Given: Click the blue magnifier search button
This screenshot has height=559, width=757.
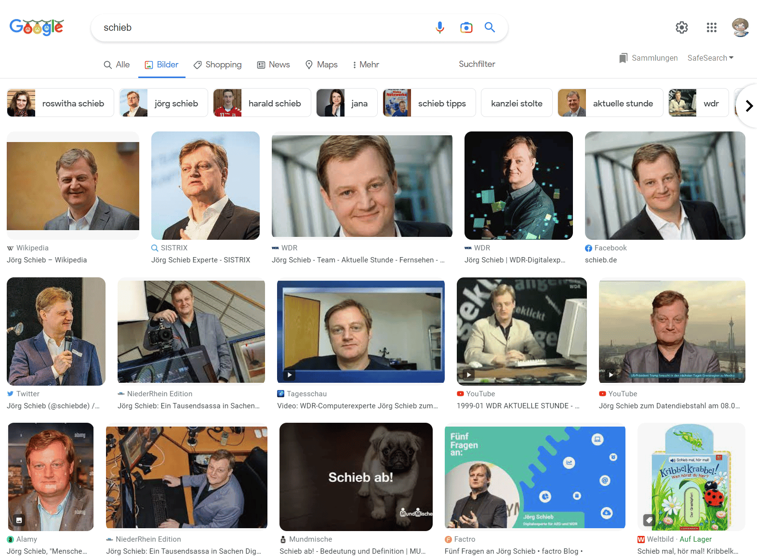Looking at the screenshot, I should (490, 27).
